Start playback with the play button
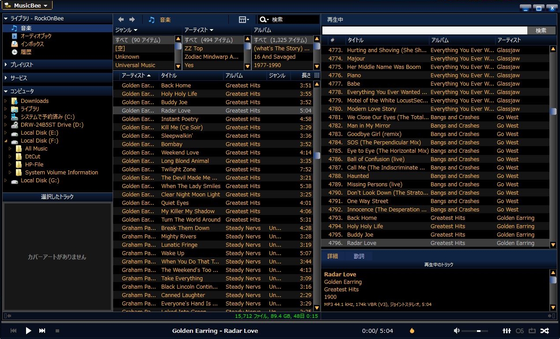This screenshot has width=560, height=339. (28, 331)
